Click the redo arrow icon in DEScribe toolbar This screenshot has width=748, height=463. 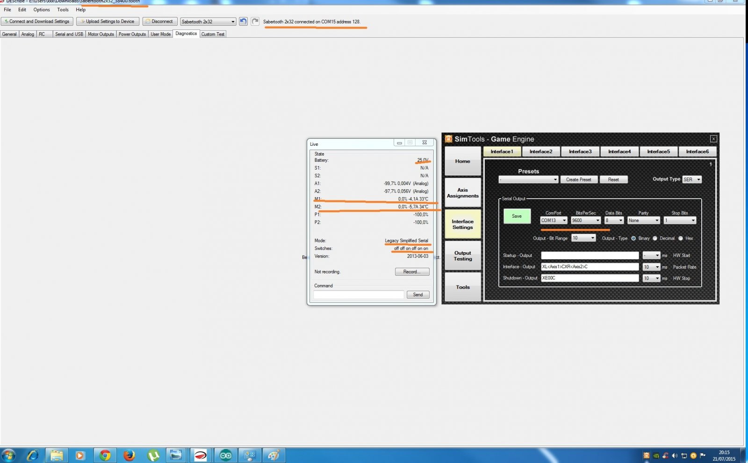(x=255, y=21)
